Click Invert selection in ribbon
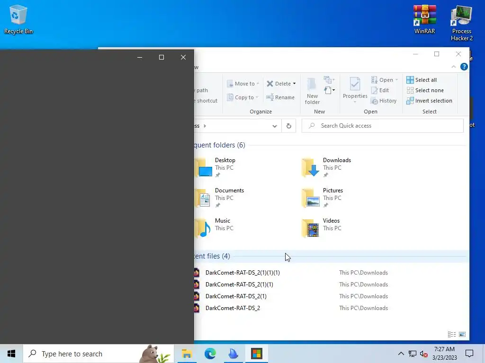 pyautogui.click(x=429, y=101)
